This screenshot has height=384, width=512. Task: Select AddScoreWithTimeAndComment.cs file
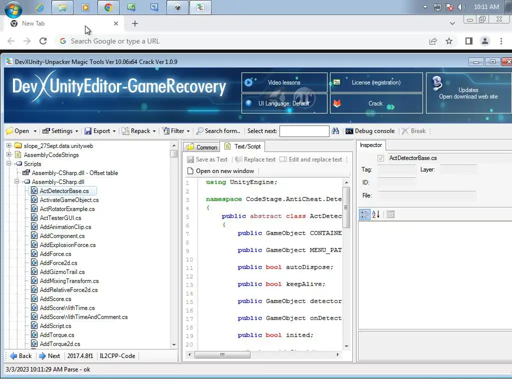83,317
